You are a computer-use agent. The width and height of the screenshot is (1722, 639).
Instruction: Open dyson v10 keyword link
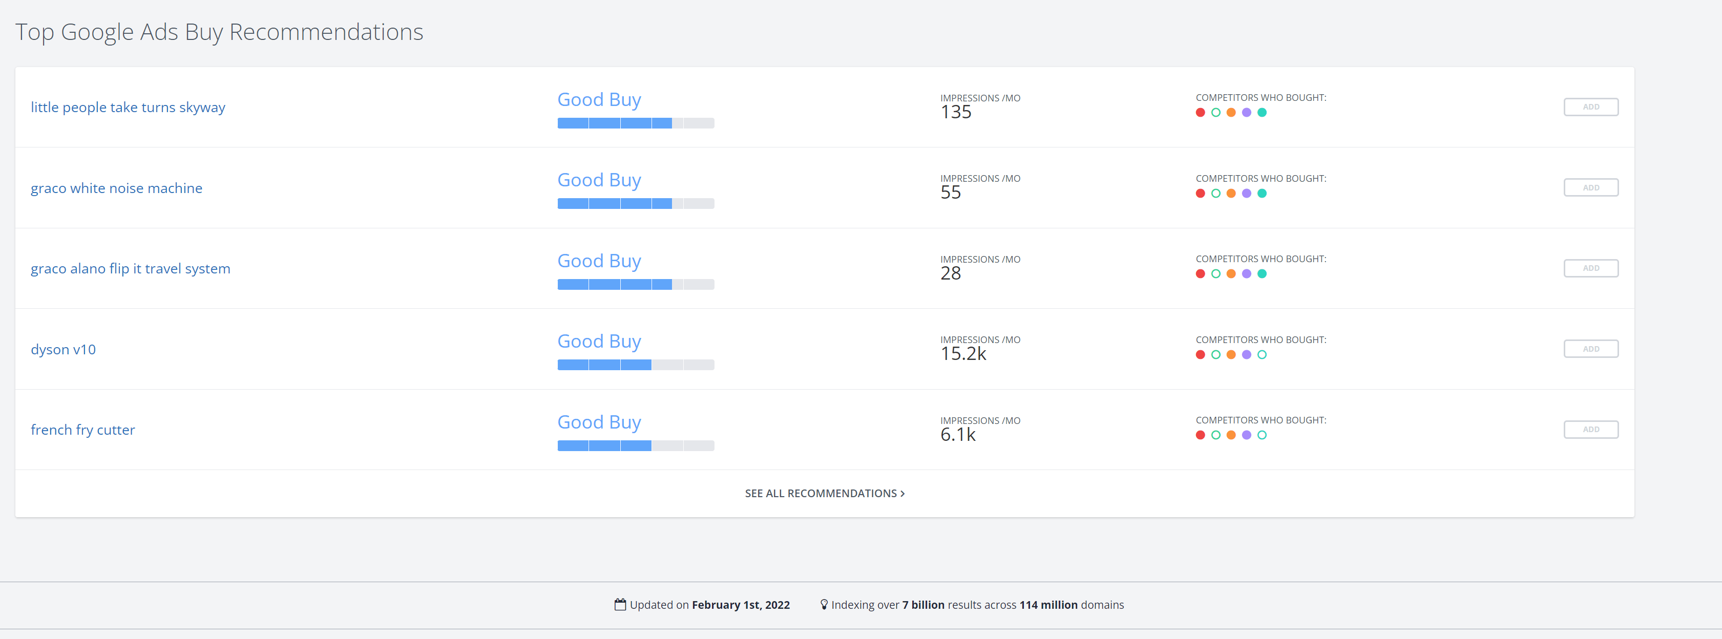(x=64, y=350)
